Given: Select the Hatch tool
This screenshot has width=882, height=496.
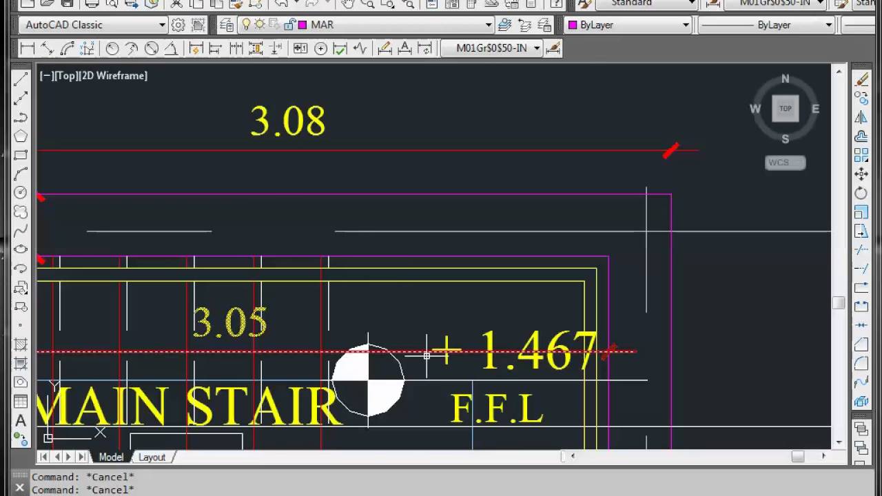Looking at the screenshot, I should point(21,344).
